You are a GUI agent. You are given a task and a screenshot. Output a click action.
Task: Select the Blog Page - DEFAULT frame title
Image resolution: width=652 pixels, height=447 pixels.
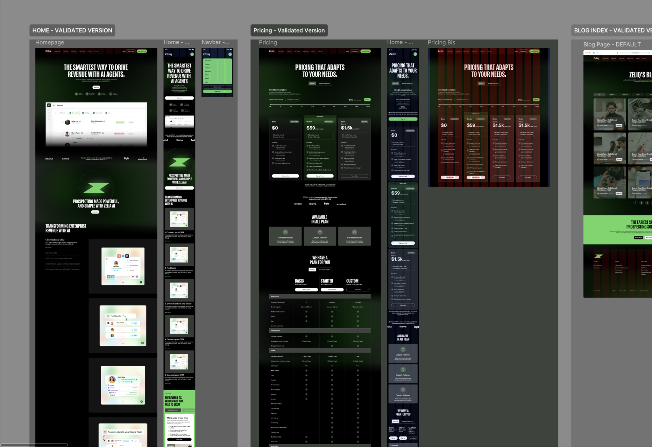click(612, 44)
